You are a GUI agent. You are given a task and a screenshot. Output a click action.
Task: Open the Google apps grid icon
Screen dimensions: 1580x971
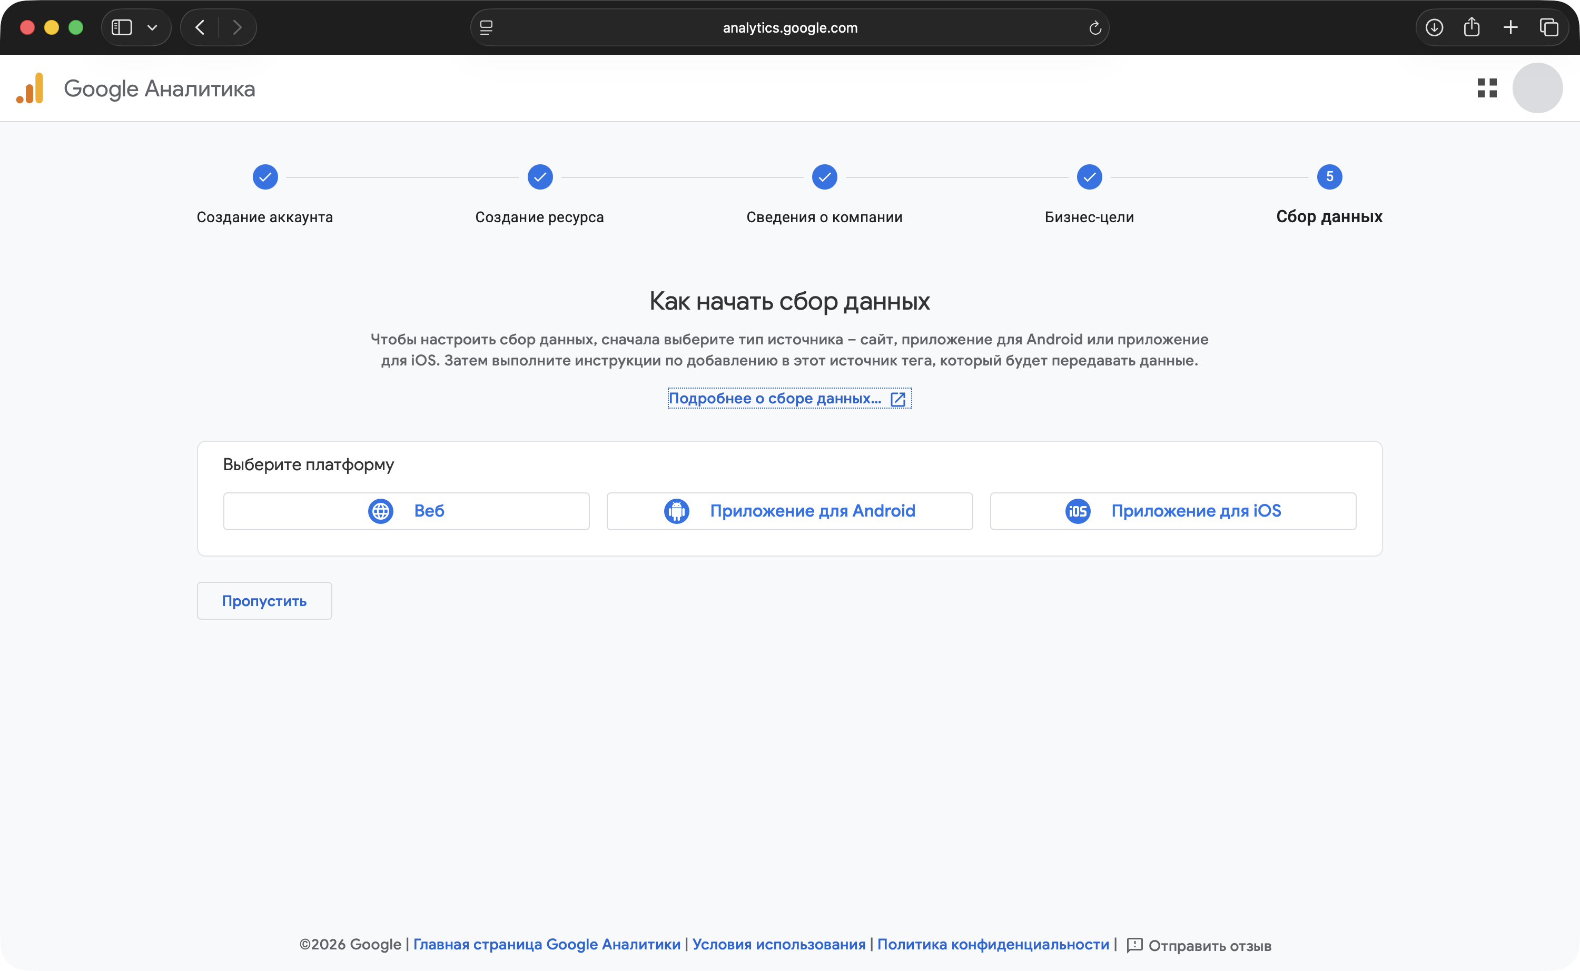click(1487, 88)
